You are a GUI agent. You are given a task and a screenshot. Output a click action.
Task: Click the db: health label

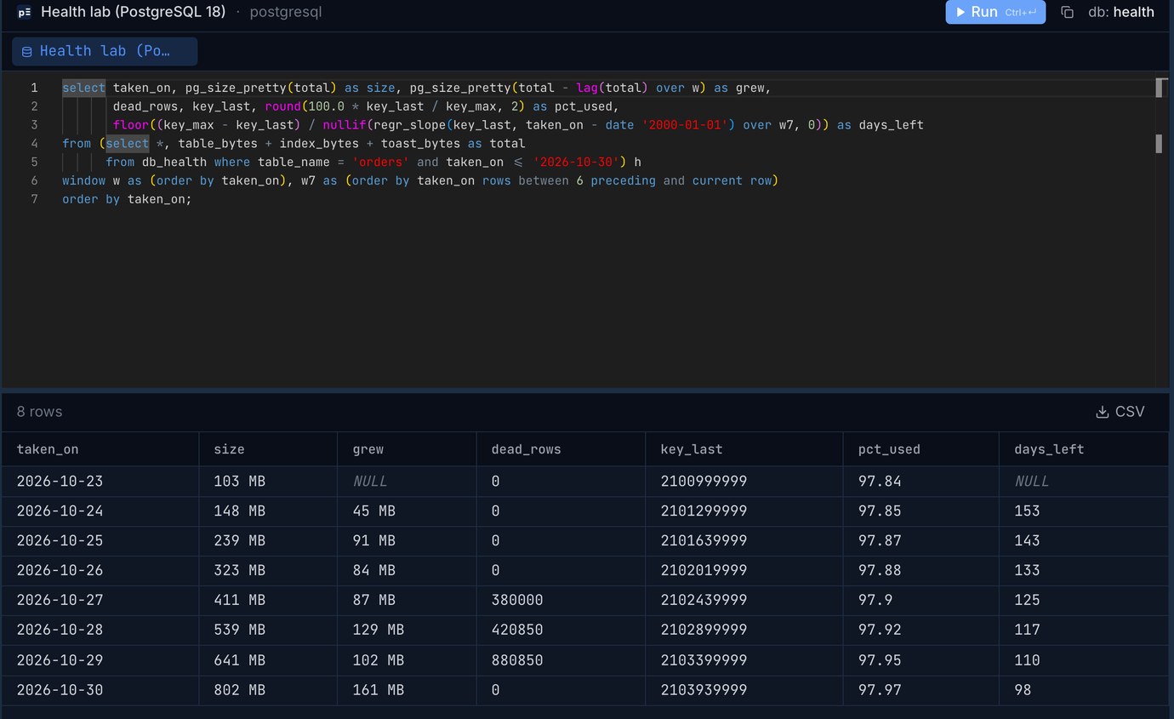[1121, 12]
